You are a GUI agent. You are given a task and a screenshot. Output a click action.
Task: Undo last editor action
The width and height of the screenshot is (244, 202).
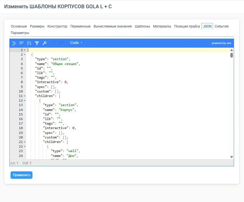click(54, 43)
